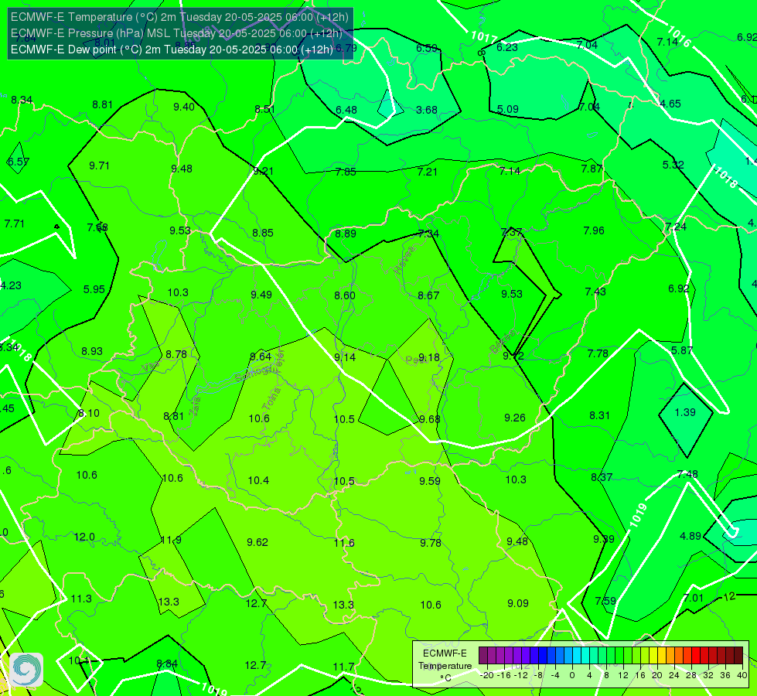Click the 9.68 temperature value
The width and height of the screenshot is (757, 696).
pyautogui.click(x=430, y=418)
